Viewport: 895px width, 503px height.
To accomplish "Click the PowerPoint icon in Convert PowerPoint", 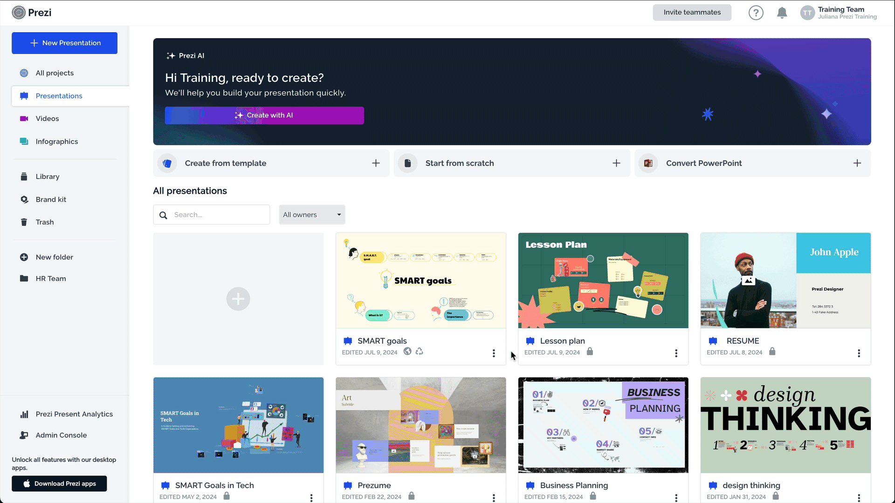I will pos(648,163).
